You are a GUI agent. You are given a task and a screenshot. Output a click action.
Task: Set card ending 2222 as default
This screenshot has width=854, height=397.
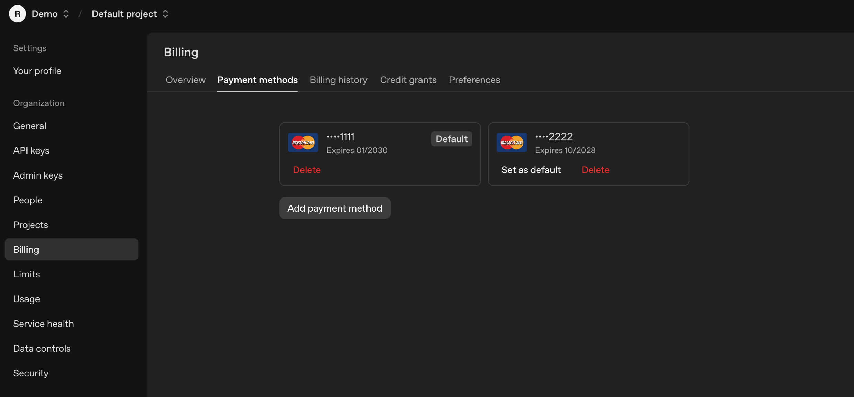click(x=531, y=170)
